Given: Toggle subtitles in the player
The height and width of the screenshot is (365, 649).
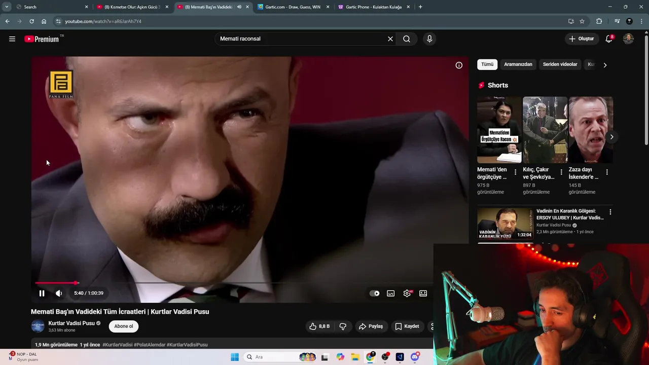Looking at the screenshot, I should pos(391,293).
